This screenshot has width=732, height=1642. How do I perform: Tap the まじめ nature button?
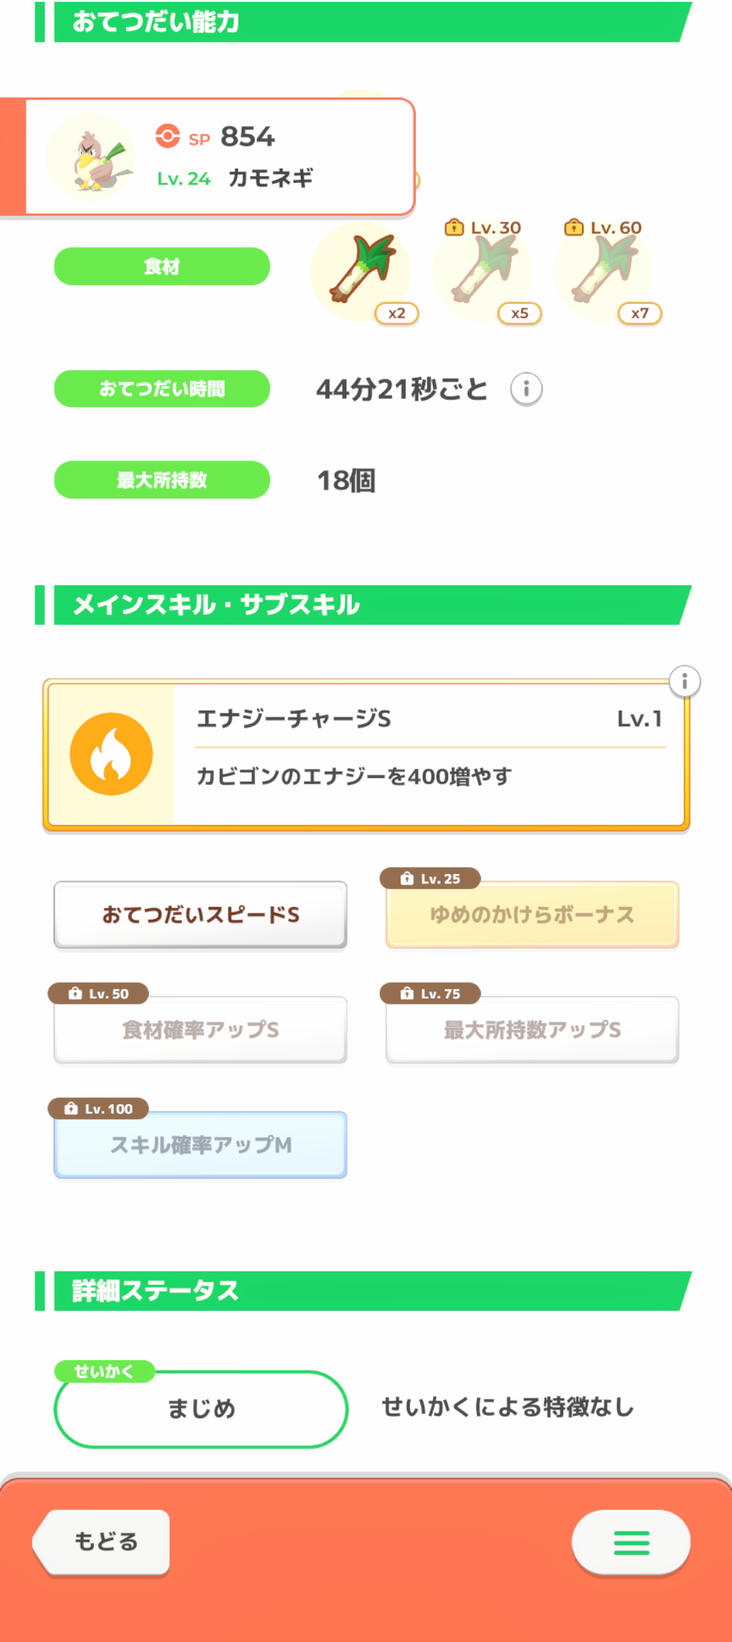click(x=201, y=1409)
